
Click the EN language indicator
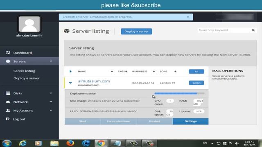click(205, 143)
